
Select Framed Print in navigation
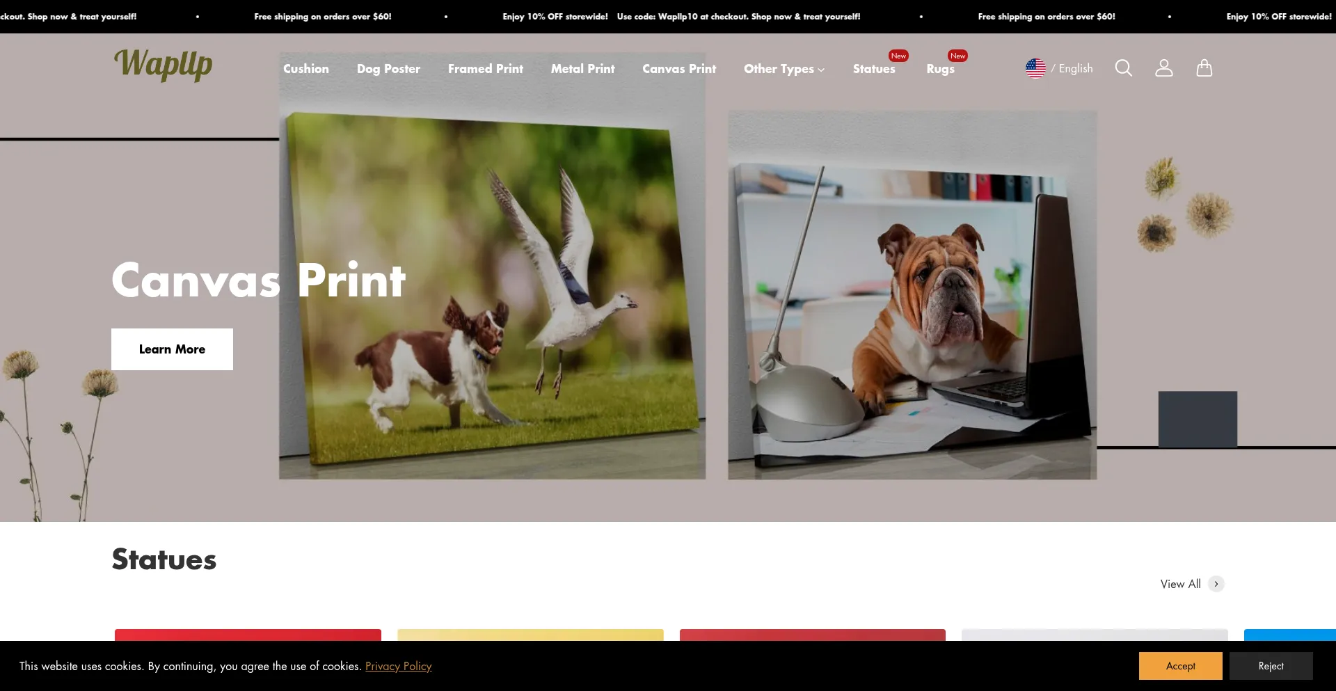point(485,69)
